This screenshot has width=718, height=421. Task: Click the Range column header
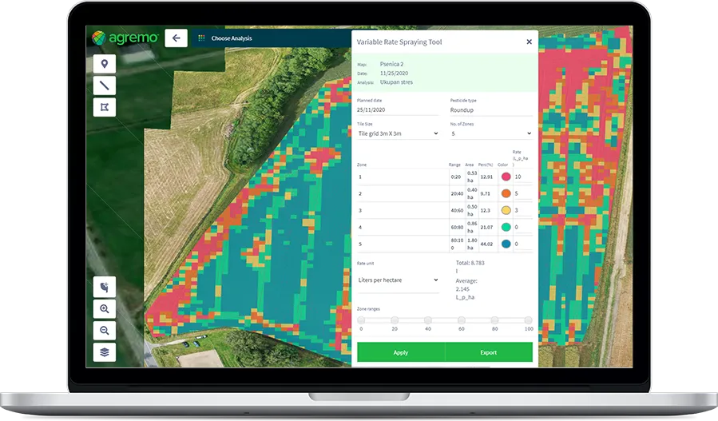tap(454, 165)
